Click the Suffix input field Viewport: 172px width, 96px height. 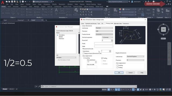[x=103, y=46]
